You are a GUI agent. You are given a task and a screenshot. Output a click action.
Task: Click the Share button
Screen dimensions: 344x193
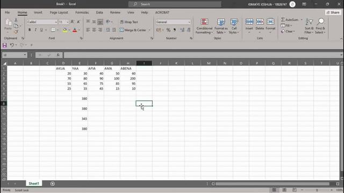[x=333, y=12]
